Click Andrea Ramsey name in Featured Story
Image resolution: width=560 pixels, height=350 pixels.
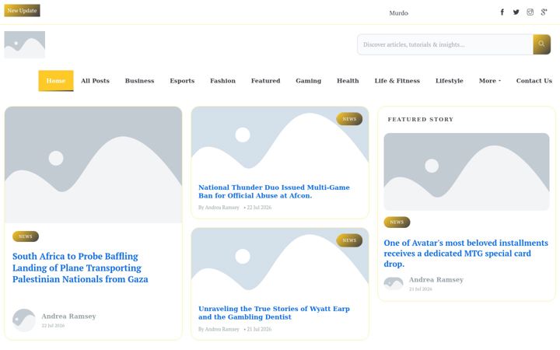(436, 279)
